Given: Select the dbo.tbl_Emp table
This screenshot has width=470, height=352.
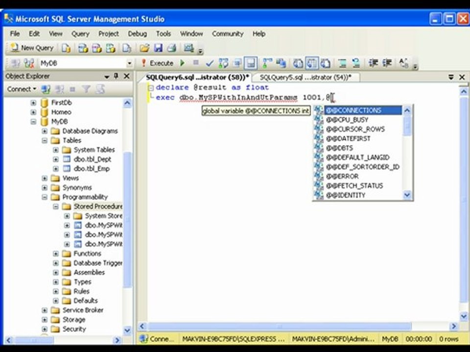Looking at the screenshot, I should (92, 169).
